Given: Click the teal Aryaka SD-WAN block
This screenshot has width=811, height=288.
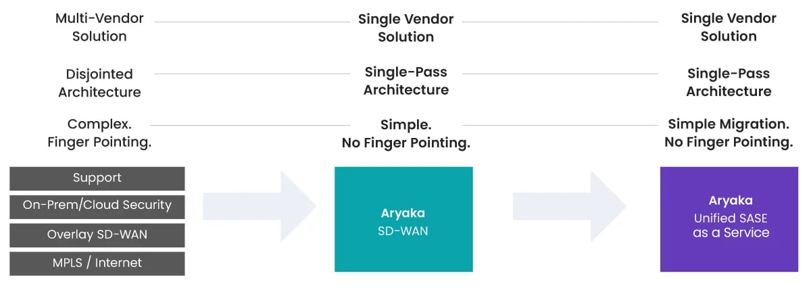Looking at the screenshot, I should point(403,220).
